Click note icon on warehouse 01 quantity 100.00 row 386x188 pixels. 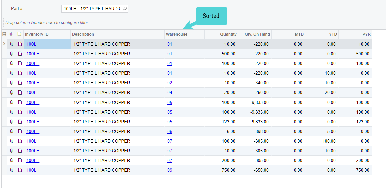pos(20,63)
